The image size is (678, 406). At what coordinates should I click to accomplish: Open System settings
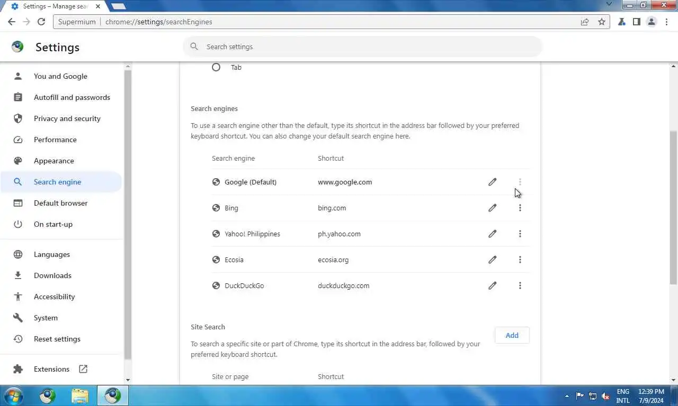(x=61, y=318)
